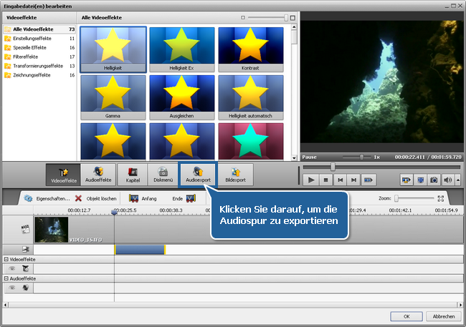
Task: Take a snapshot with camera icon
Action: (x=433, y=180)
